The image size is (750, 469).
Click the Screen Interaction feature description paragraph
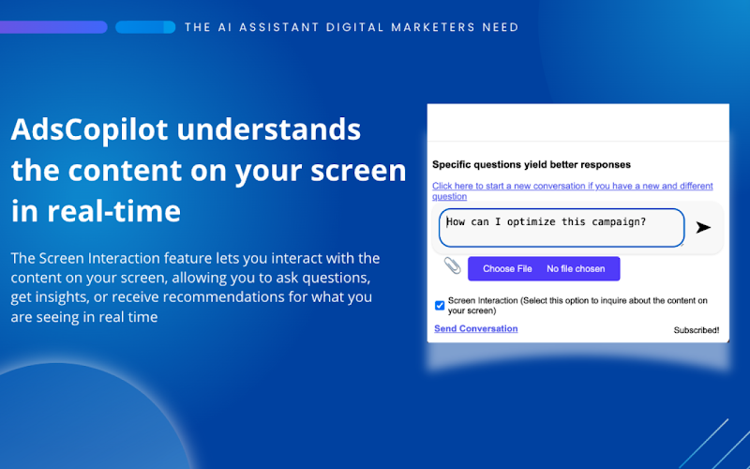[x=196, y=287]
